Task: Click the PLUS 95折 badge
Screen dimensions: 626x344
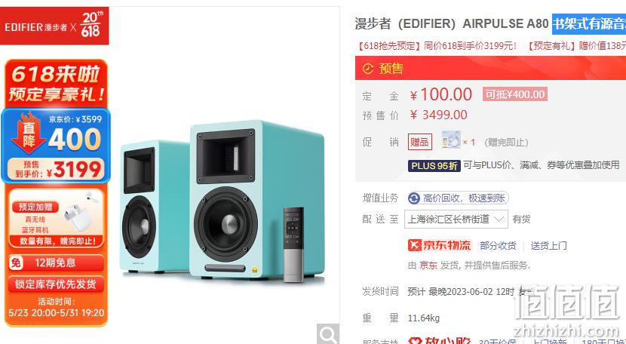Action: [x=434, y=165]
